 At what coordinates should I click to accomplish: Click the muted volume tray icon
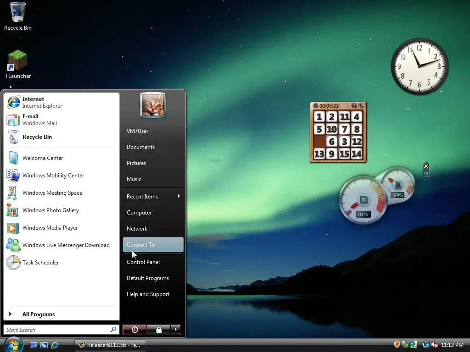tap(435, 345)
